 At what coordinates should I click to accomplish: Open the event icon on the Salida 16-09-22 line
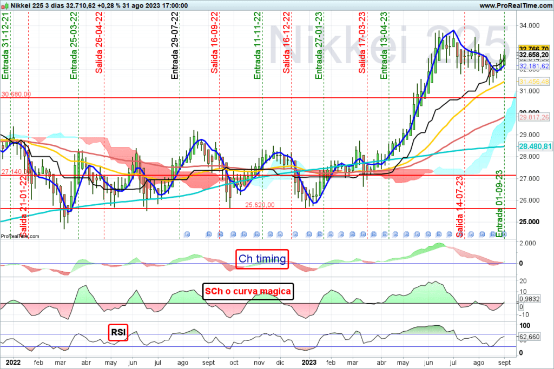220,234
